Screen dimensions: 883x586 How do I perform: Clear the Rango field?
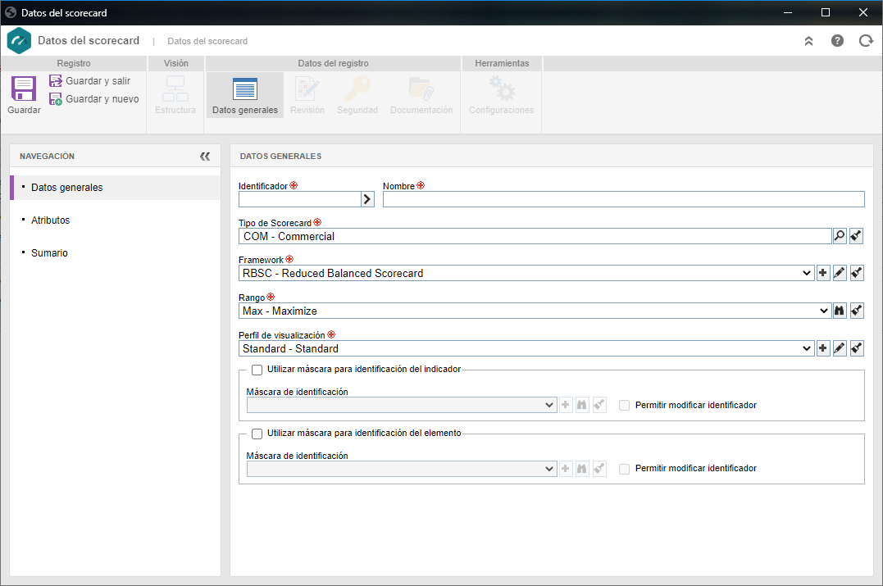pyautogui.click(x=857, y=311)
